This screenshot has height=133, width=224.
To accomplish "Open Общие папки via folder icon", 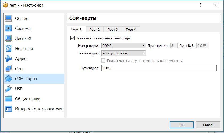I will click(x=9, y=99).
